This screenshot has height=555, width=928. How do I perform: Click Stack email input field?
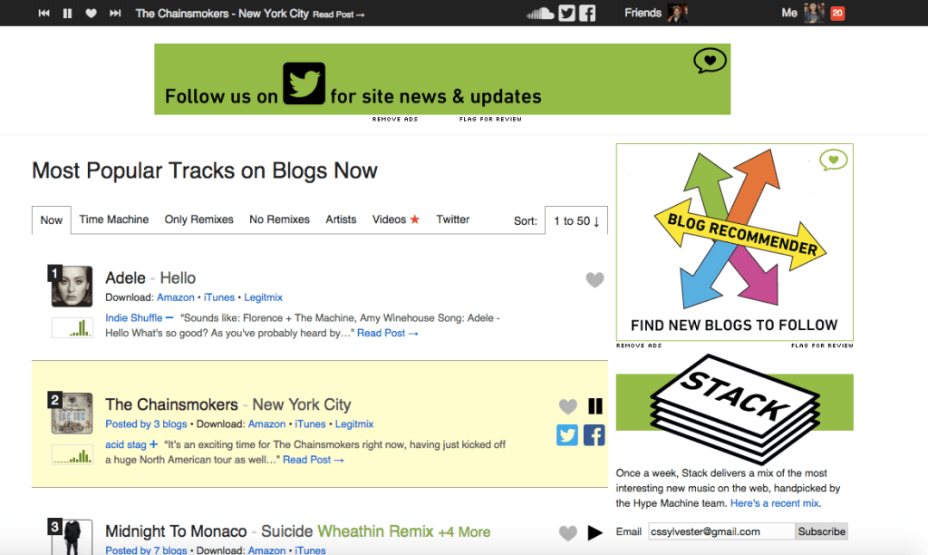721,531
